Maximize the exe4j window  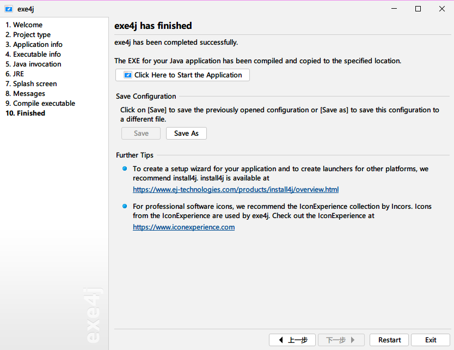pos(418,9)
